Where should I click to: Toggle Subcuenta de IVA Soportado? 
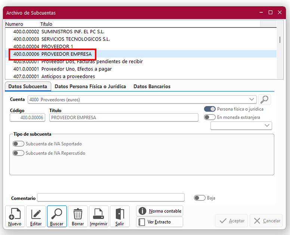pos(18,144)
